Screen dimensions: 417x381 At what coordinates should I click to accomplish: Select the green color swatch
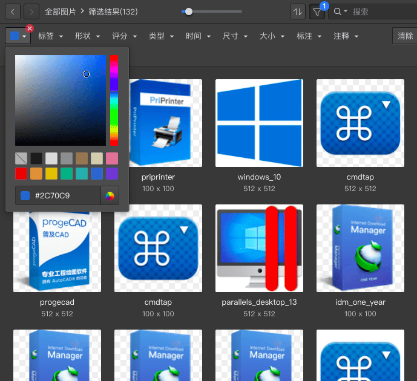pos(67,174)
